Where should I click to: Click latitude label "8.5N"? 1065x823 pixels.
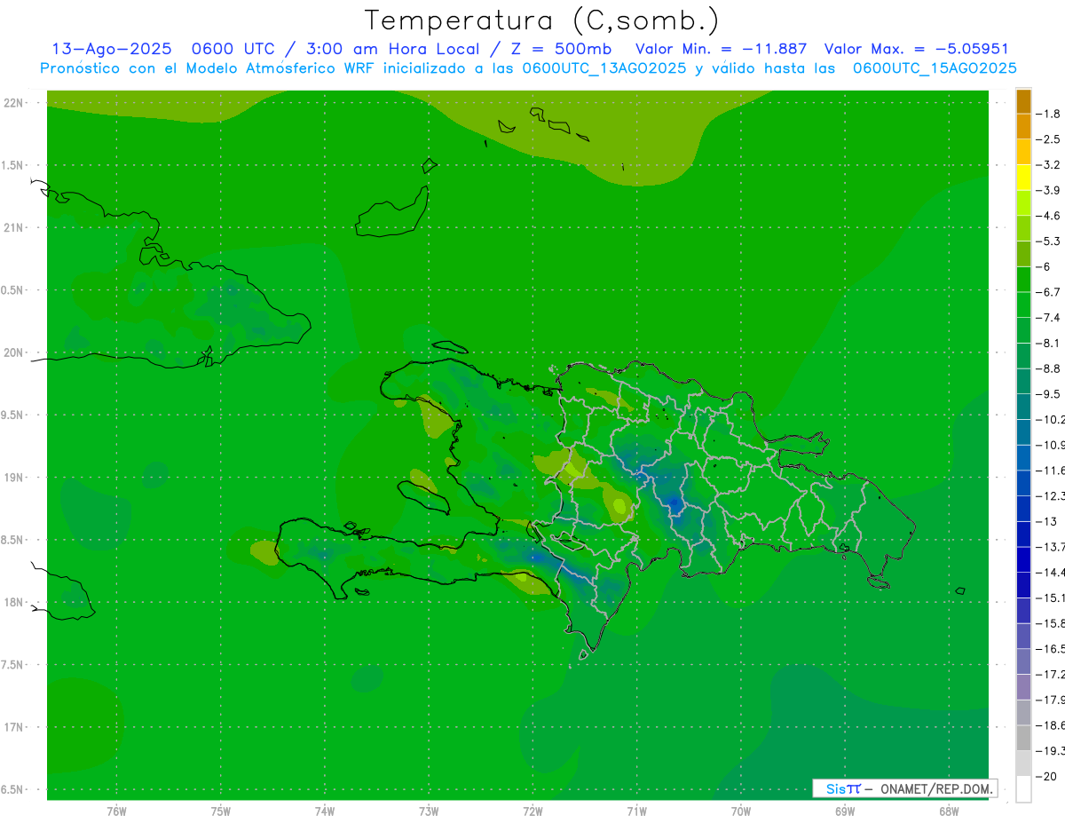13,540
